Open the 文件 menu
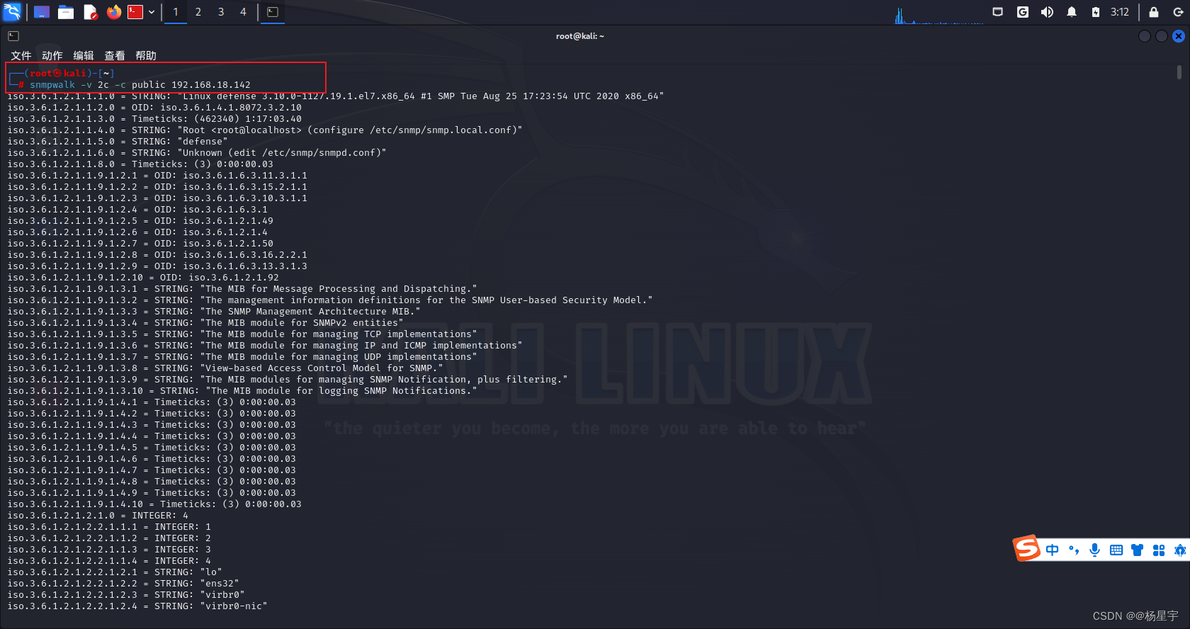Screen dimensions: 1190x629 click(21, 55)
